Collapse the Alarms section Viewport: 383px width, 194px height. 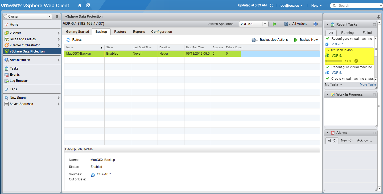(x=327, y=133)
